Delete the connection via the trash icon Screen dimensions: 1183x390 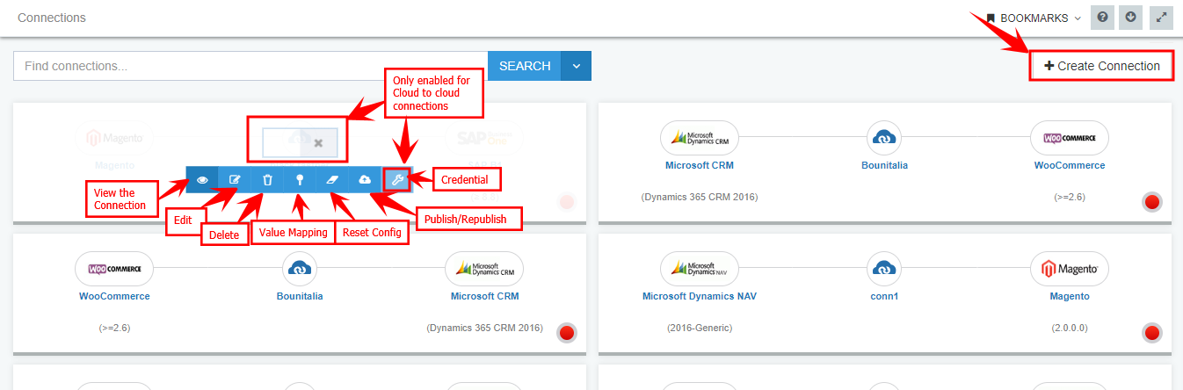click(x=267, y=179)
